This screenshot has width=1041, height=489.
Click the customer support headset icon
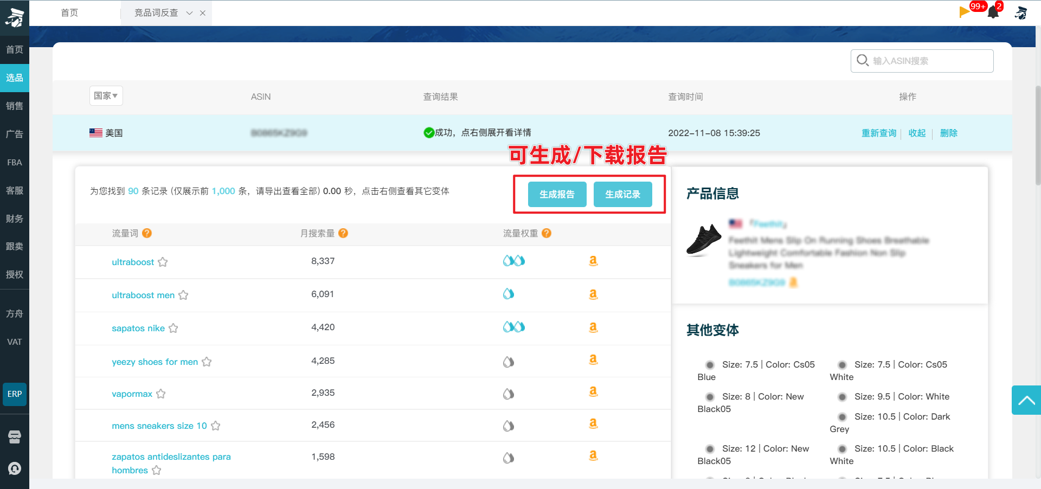click(x=15, y=468)
